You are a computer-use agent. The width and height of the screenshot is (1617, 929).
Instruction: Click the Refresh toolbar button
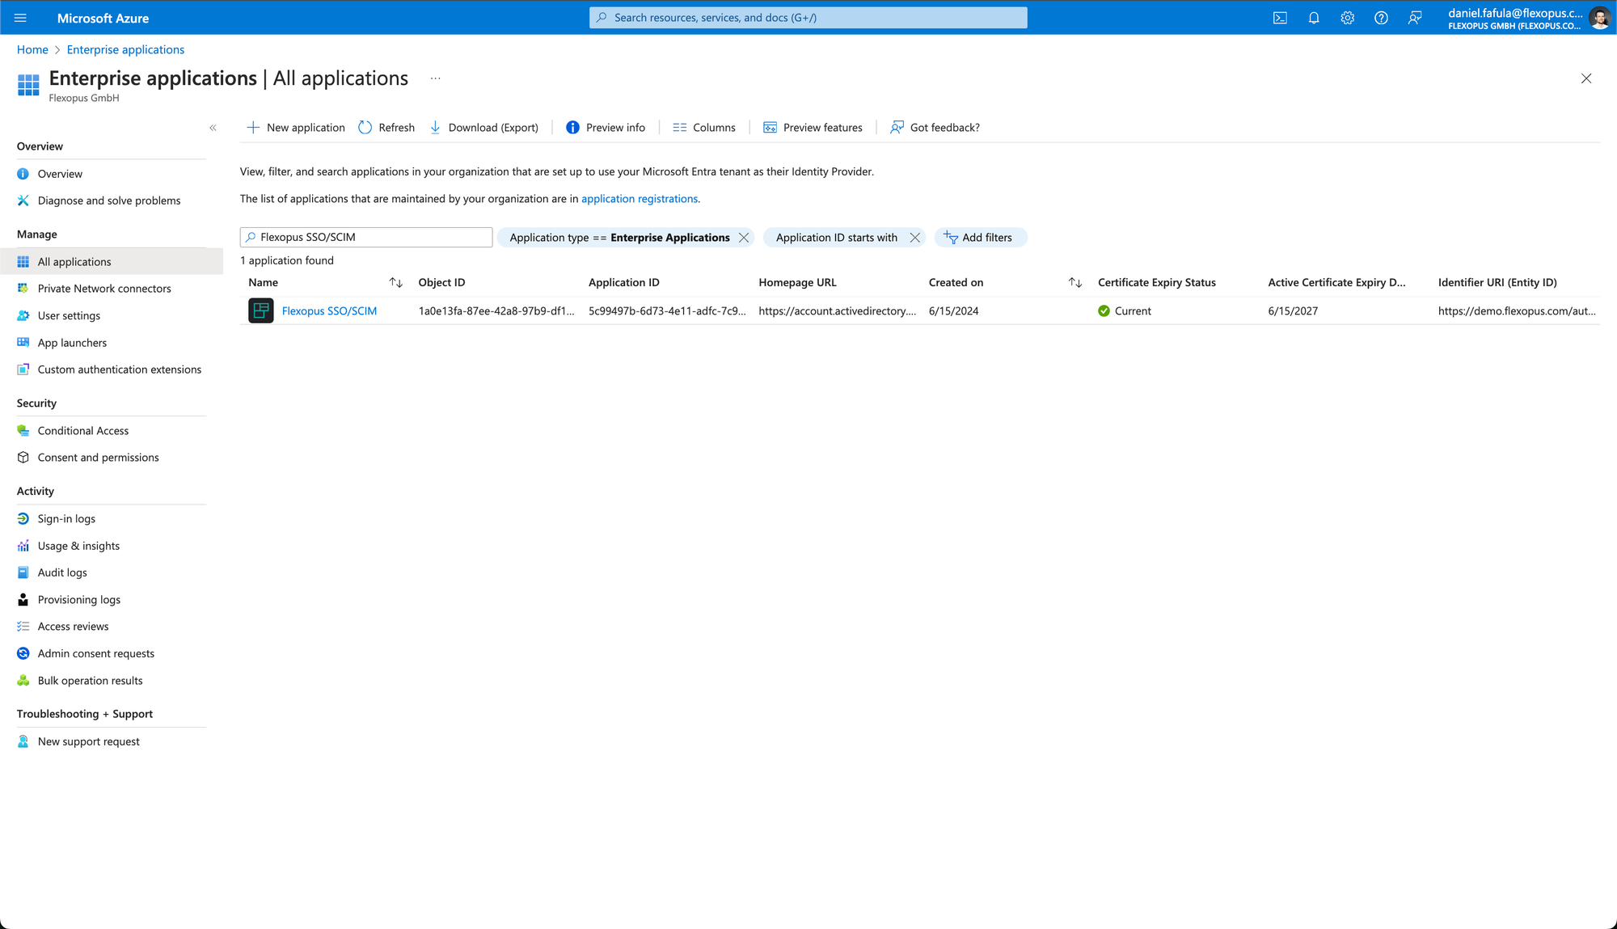pos(386,128)
